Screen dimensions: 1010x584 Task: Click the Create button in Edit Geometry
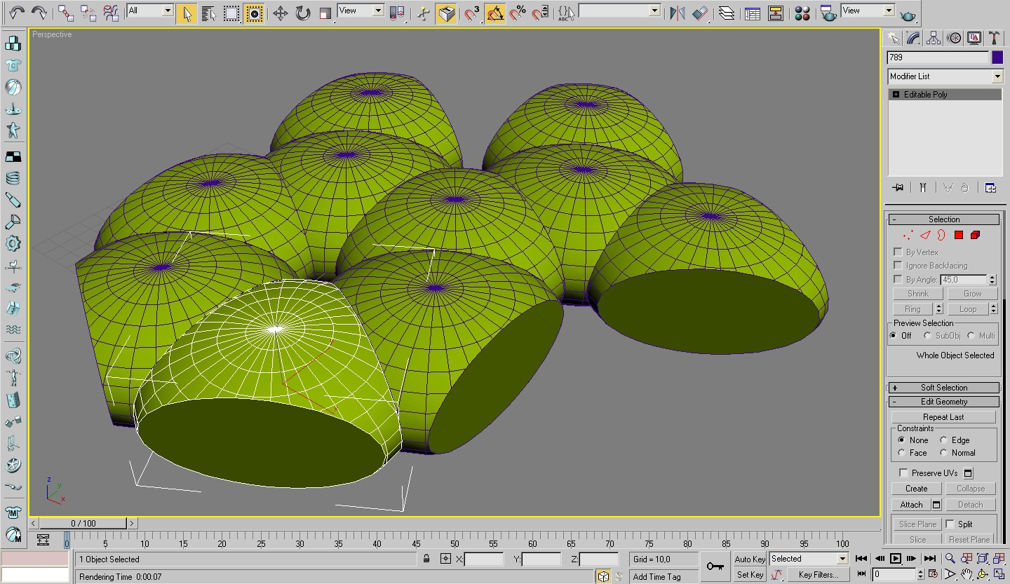pyautogui.click(x=916, y=489)
